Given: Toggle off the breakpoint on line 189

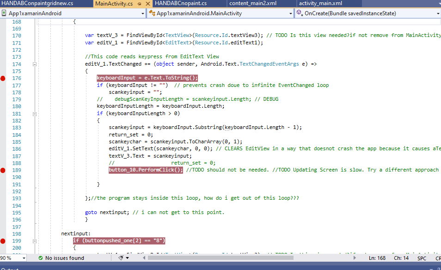Looking at the screenshot, I should click(x=3, y=170).
